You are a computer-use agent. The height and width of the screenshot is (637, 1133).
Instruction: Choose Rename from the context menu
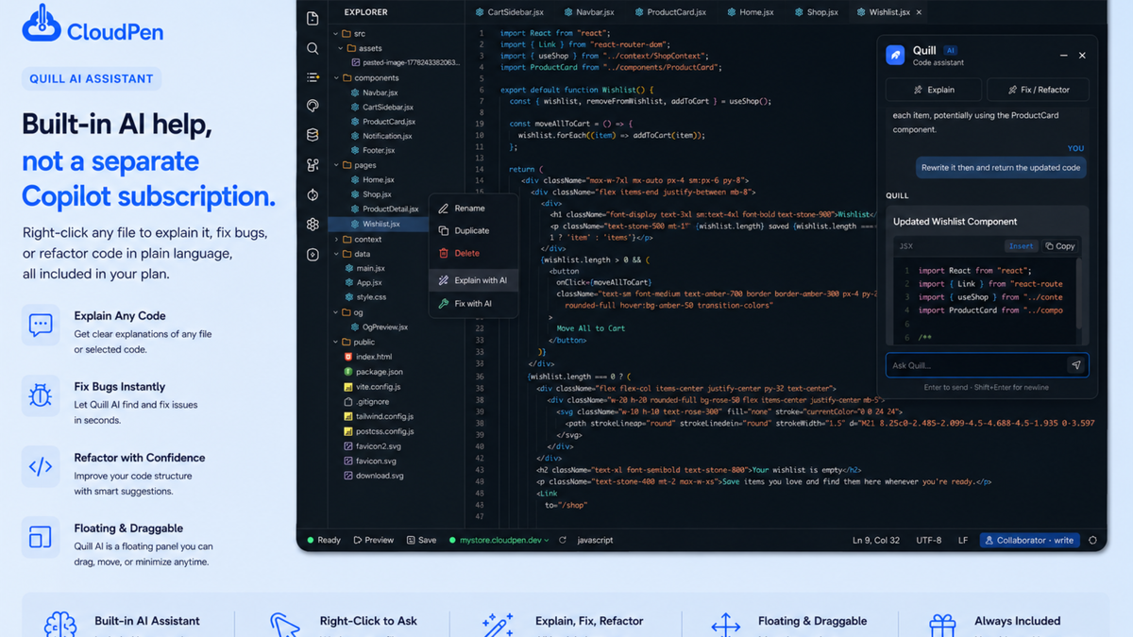tap(473, 209)
